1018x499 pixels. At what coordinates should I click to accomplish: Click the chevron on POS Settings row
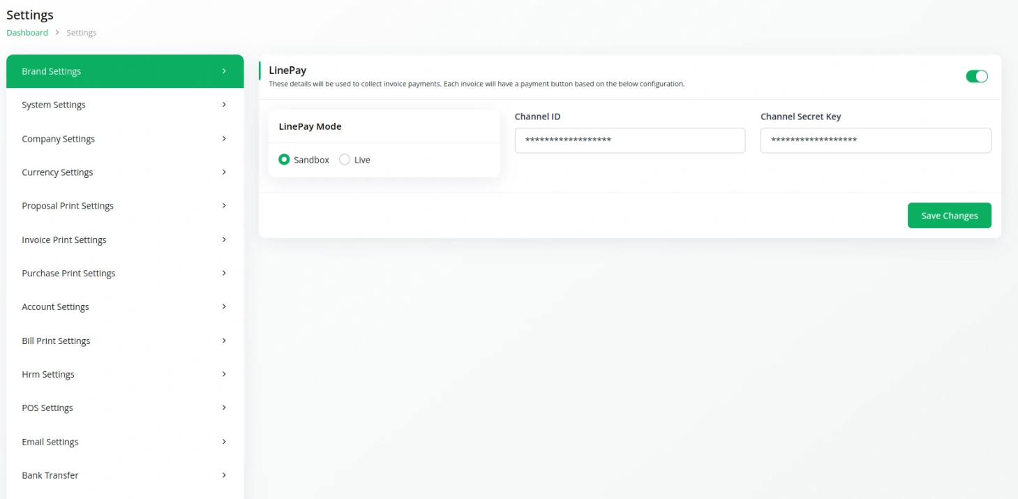224,408
